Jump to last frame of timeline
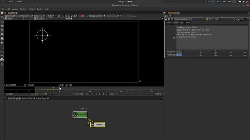 89,94
